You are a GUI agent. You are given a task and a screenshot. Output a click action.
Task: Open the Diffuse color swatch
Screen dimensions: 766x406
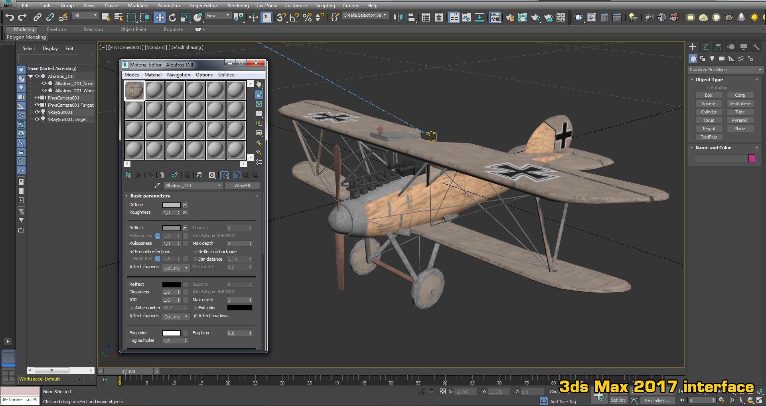[172, 205]
